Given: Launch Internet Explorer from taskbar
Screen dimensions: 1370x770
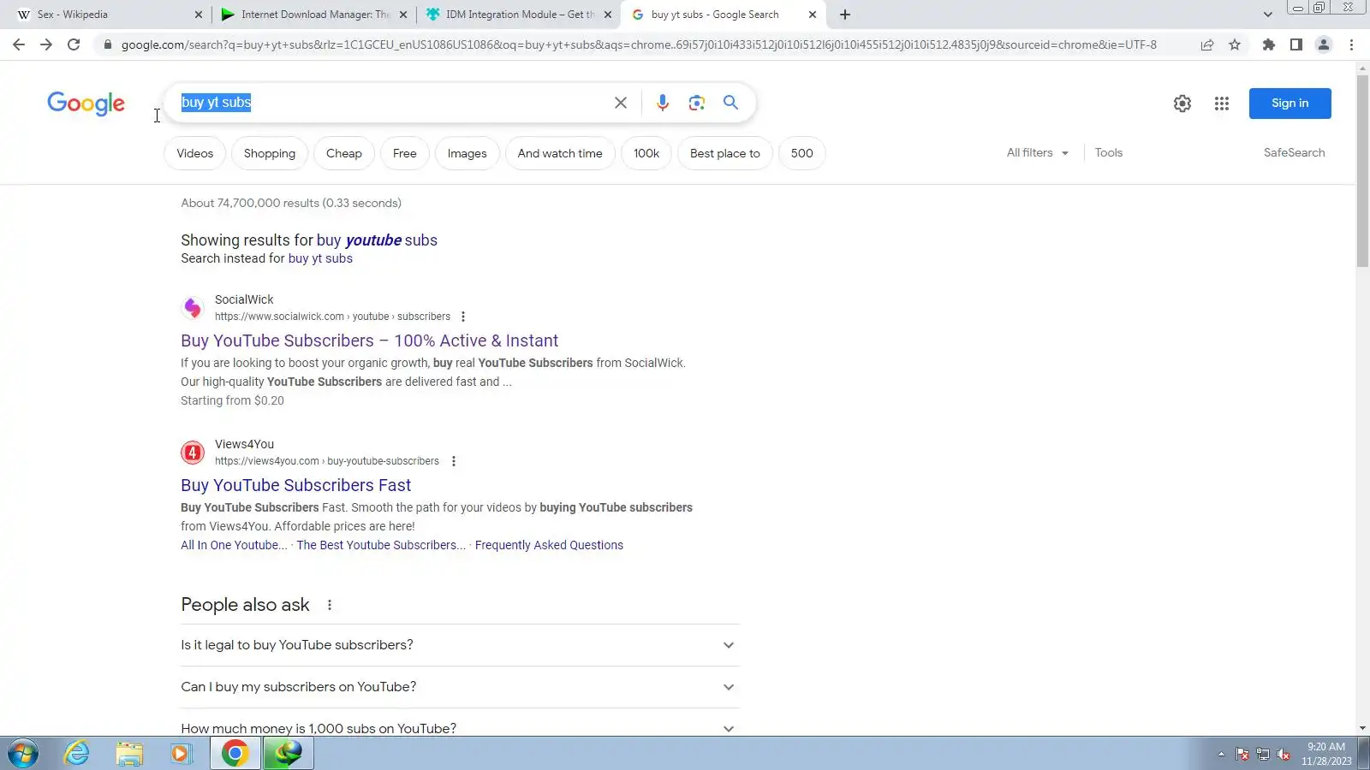Looking at the screenshot, I should click(77, 754).
